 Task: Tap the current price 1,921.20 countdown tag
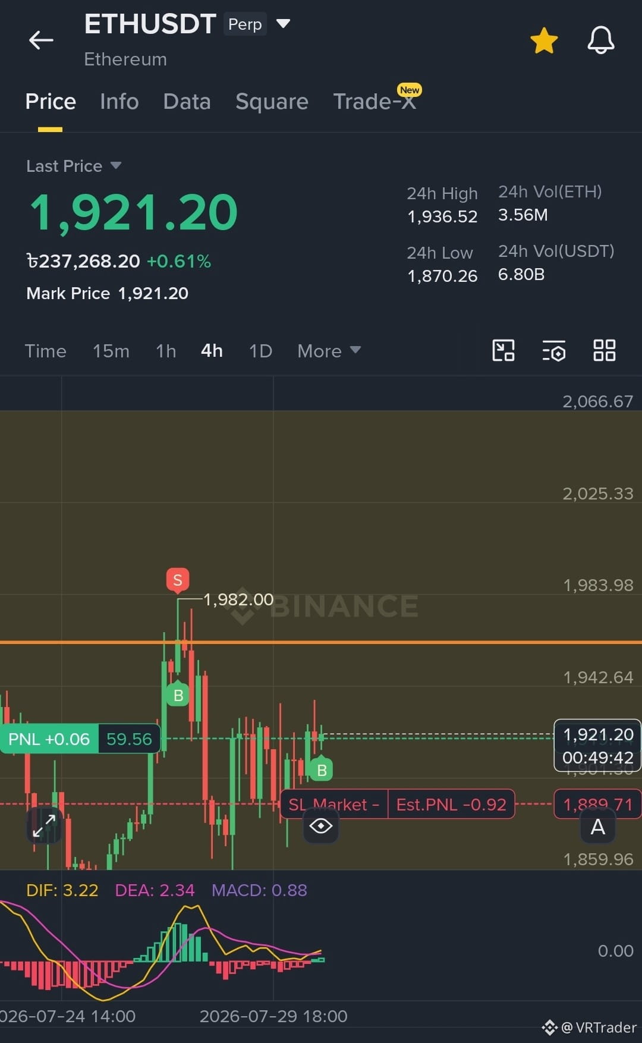coord(598,746)
